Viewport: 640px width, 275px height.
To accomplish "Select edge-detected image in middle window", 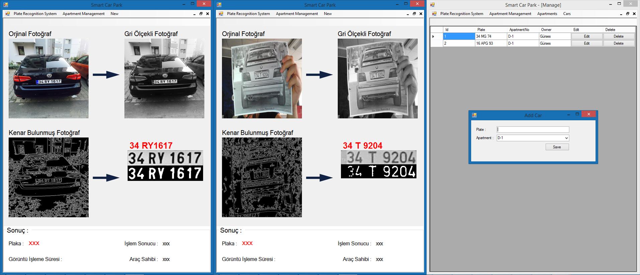I will point(262,177).
